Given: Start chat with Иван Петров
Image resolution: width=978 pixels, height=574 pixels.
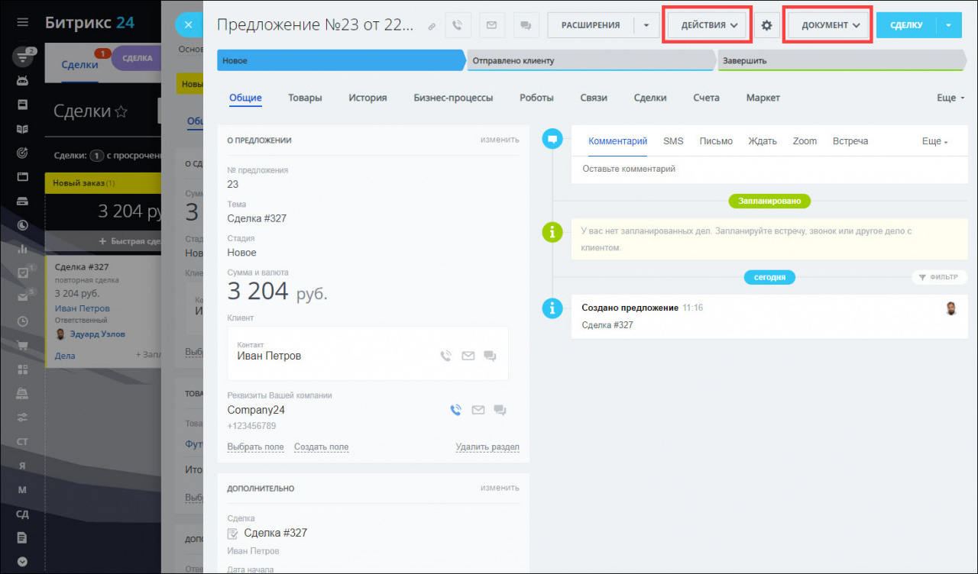Looking at the screenshot, I should tap(491, 356).
